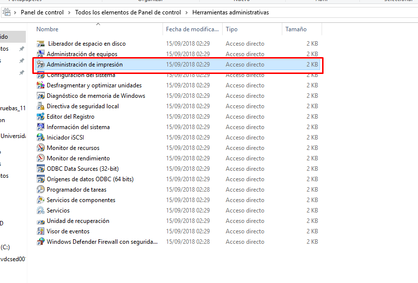Click the Programador de tareas clock icon
The height and width of the screenshot is (283, 418).
click(x=41, y=190)
